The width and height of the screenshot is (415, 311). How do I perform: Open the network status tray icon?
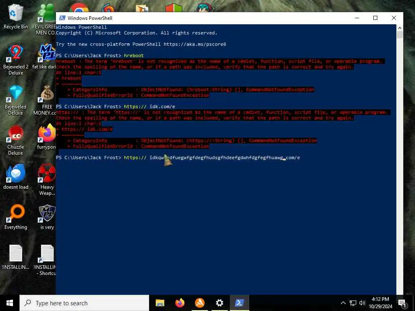(x=353, y=303)
